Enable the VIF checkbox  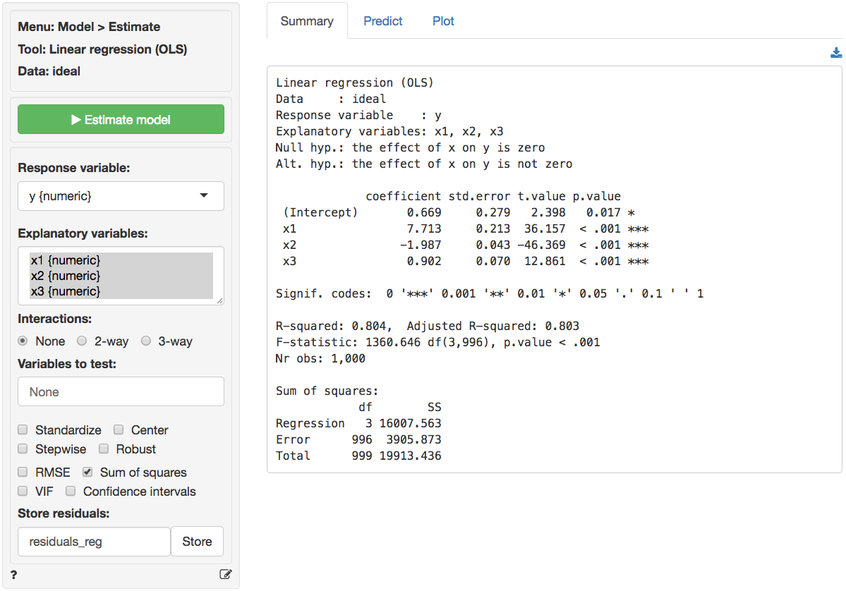point(23,492)
